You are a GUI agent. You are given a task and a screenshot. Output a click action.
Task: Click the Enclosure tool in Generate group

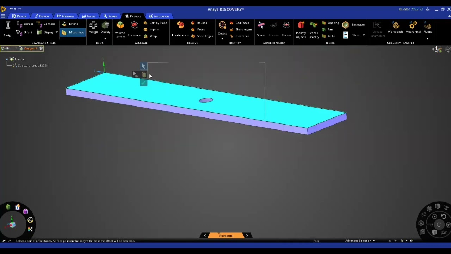pos(134,29)
